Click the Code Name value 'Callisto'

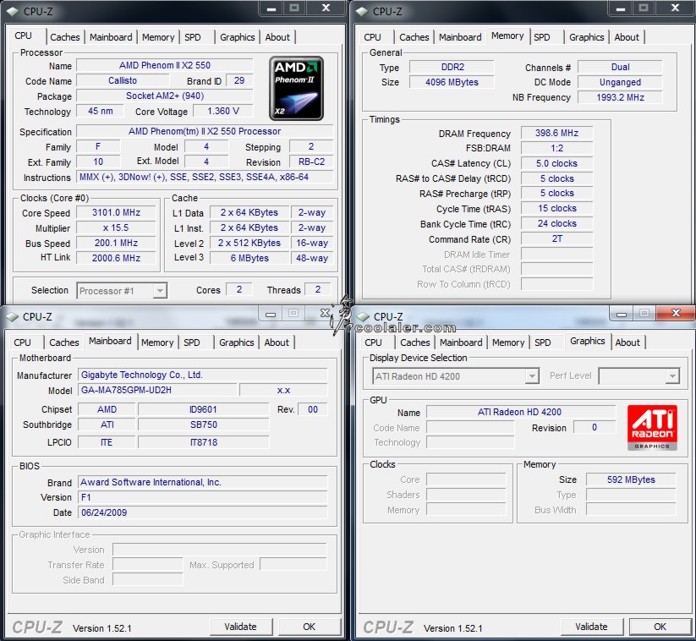(x=123, y=80)
